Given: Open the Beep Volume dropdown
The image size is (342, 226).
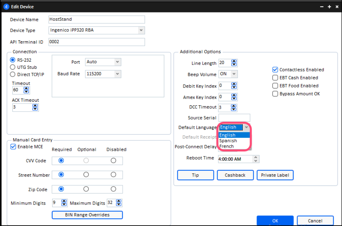Looking at the screenshot, I should coord(234,74).
